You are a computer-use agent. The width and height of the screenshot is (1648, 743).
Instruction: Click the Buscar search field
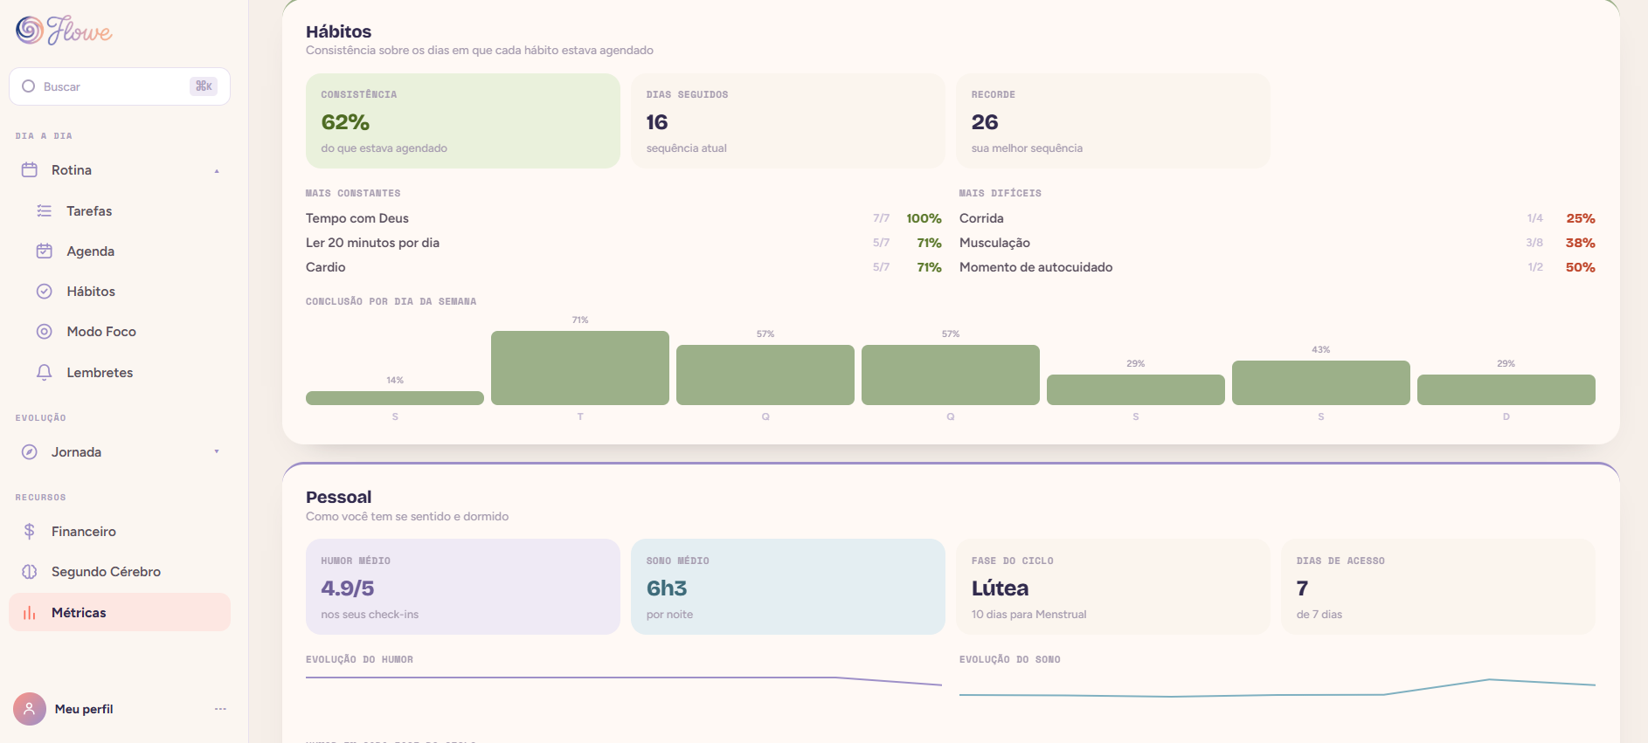pos(120,86)
